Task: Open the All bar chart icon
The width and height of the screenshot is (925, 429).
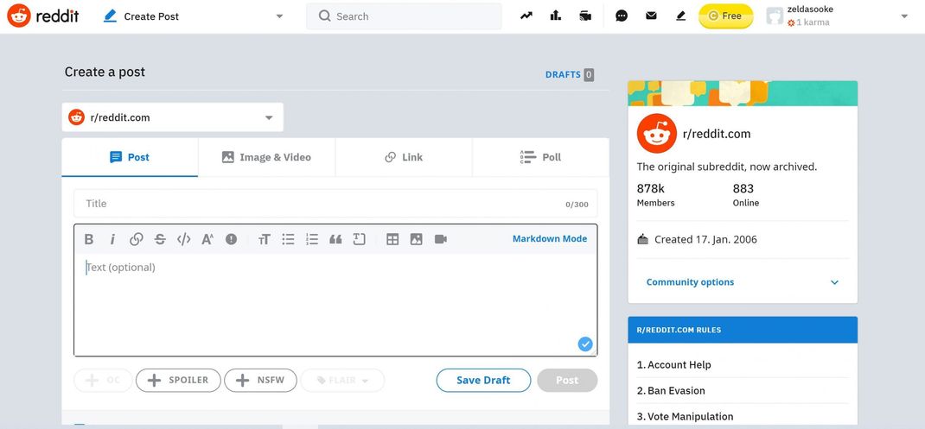Action: coord(556,16)
